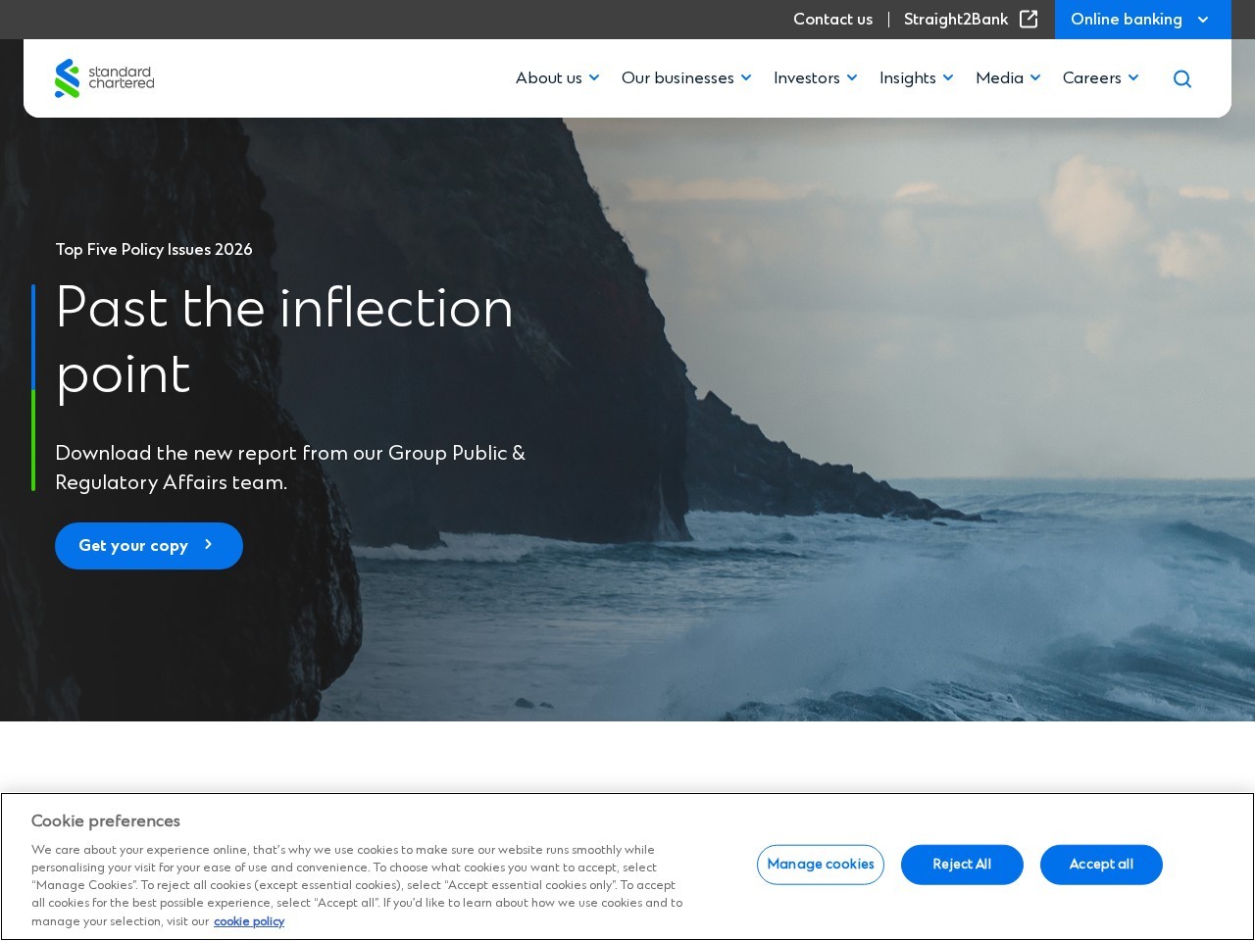
Task: Click the Insights chevron arrow
Action: pos(948,77)
